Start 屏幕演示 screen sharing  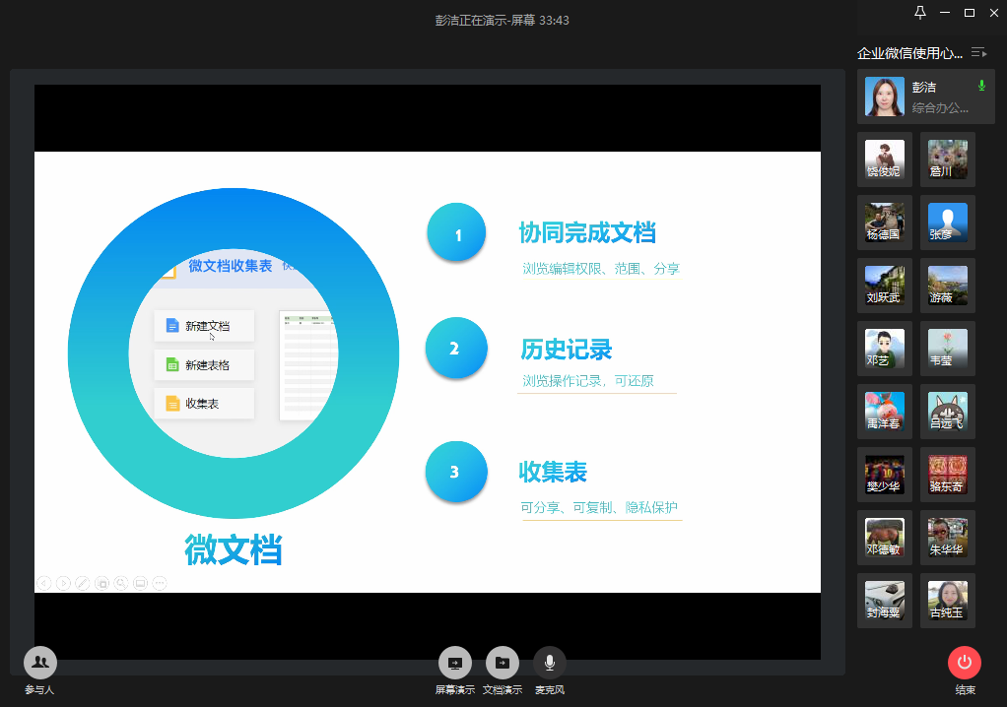click(454, 663)
